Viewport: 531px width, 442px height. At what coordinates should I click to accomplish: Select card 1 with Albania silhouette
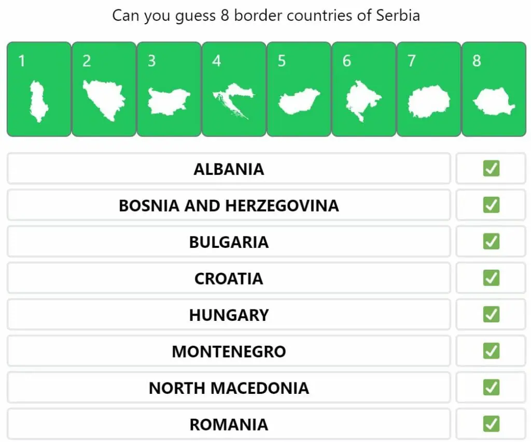click(39, 89)
